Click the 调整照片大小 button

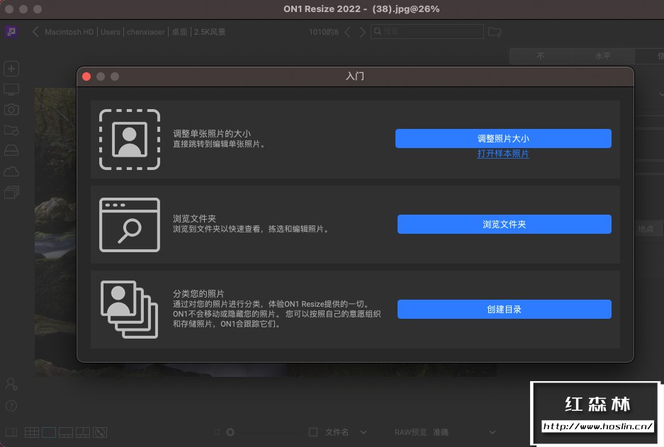[x=504, y=138]
